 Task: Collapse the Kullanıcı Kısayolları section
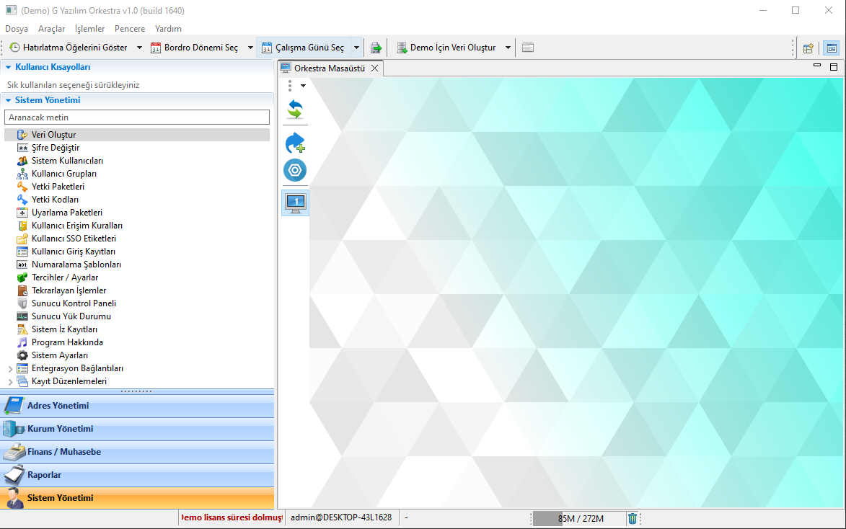(x=9, y=67)
